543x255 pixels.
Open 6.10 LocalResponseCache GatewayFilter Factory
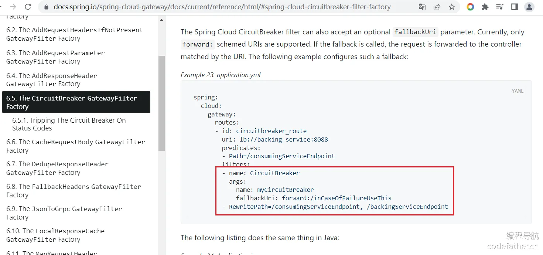(55, 235)
